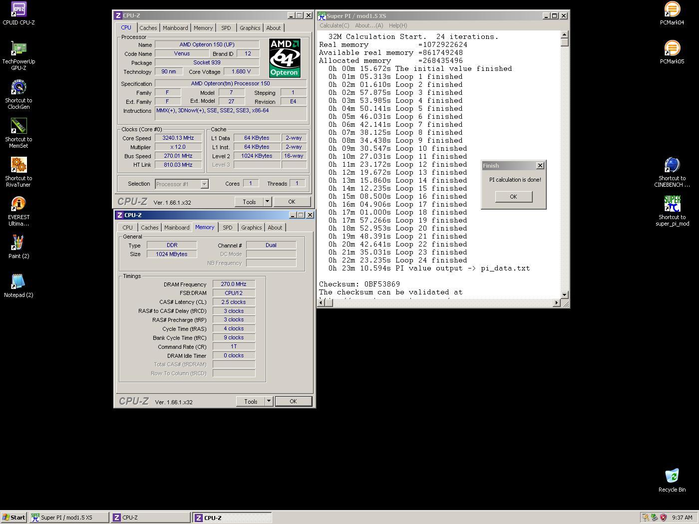Click the red shield tray icon
Viewport: 699px width, 524px height.
[x=663, y=518]
